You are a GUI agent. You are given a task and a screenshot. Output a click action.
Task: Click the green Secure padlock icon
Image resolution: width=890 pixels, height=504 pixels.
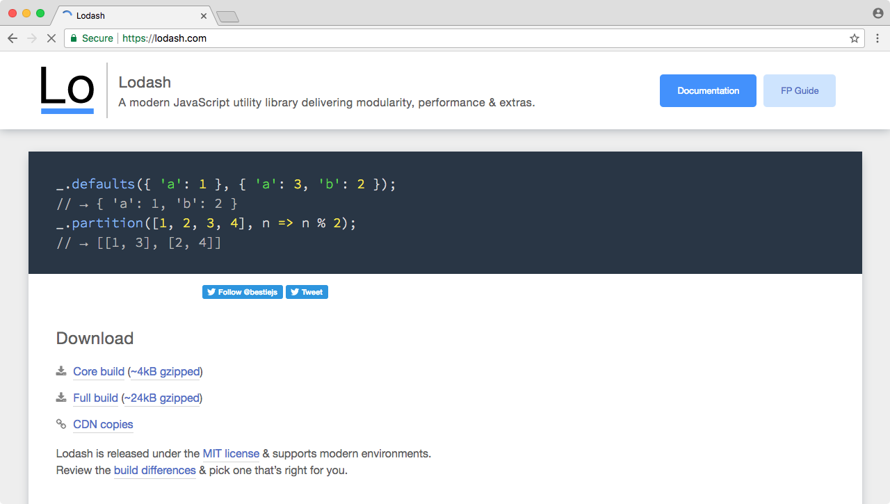(x=74, y=38)
